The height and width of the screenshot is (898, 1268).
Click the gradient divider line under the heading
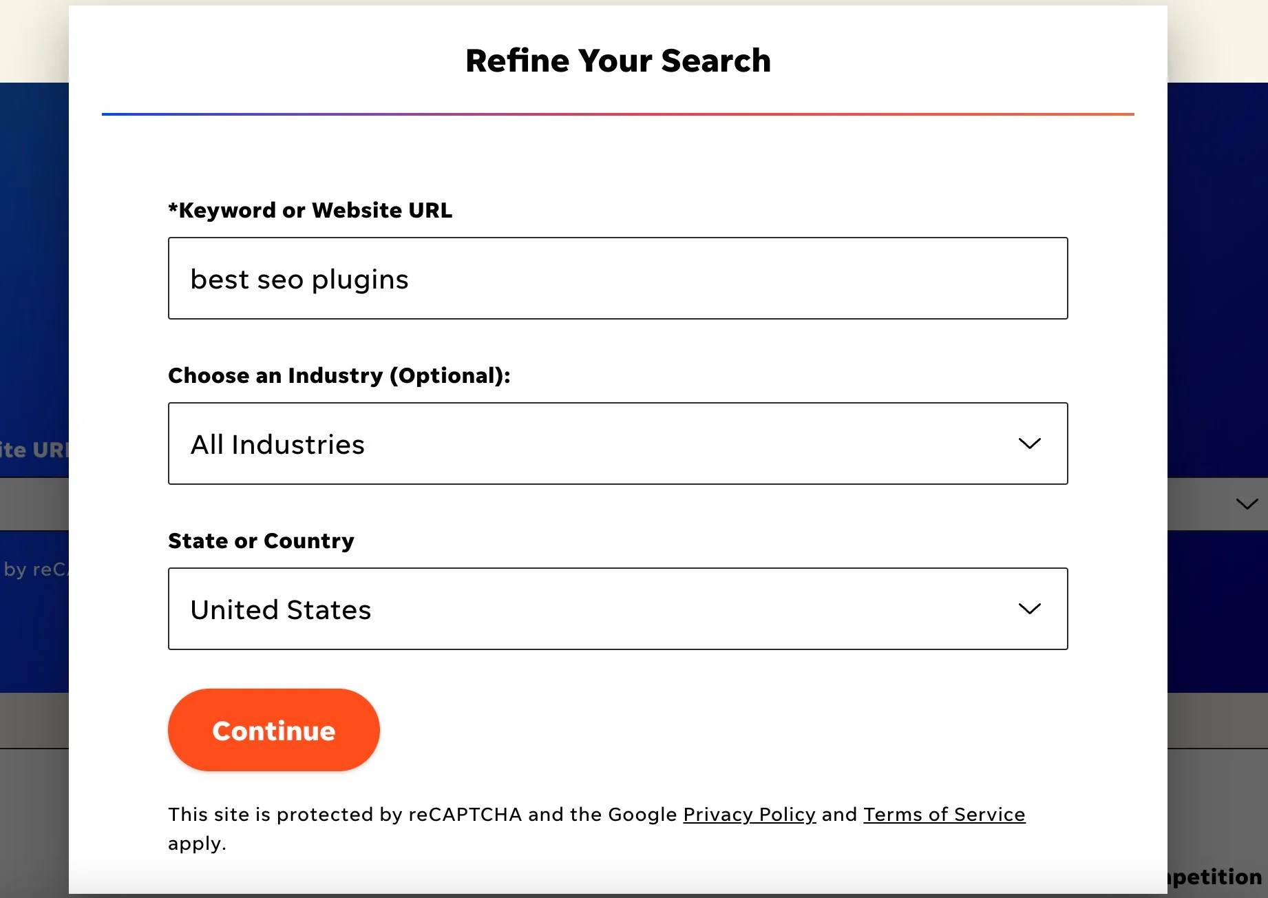tap(617, 114)
